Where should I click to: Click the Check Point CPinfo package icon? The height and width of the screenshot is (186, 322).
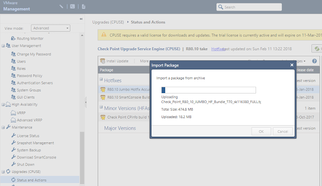tap(103, 117)
